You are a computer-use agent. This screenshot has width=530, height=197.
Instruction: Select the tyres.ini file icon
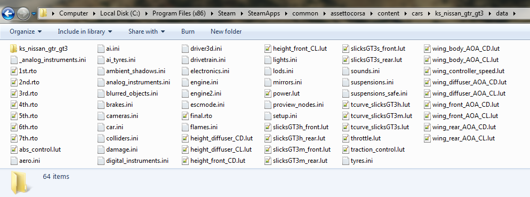click(346, 161)
